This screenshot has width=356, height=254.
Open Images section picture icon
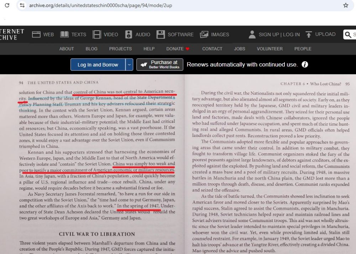click(204, 35)
